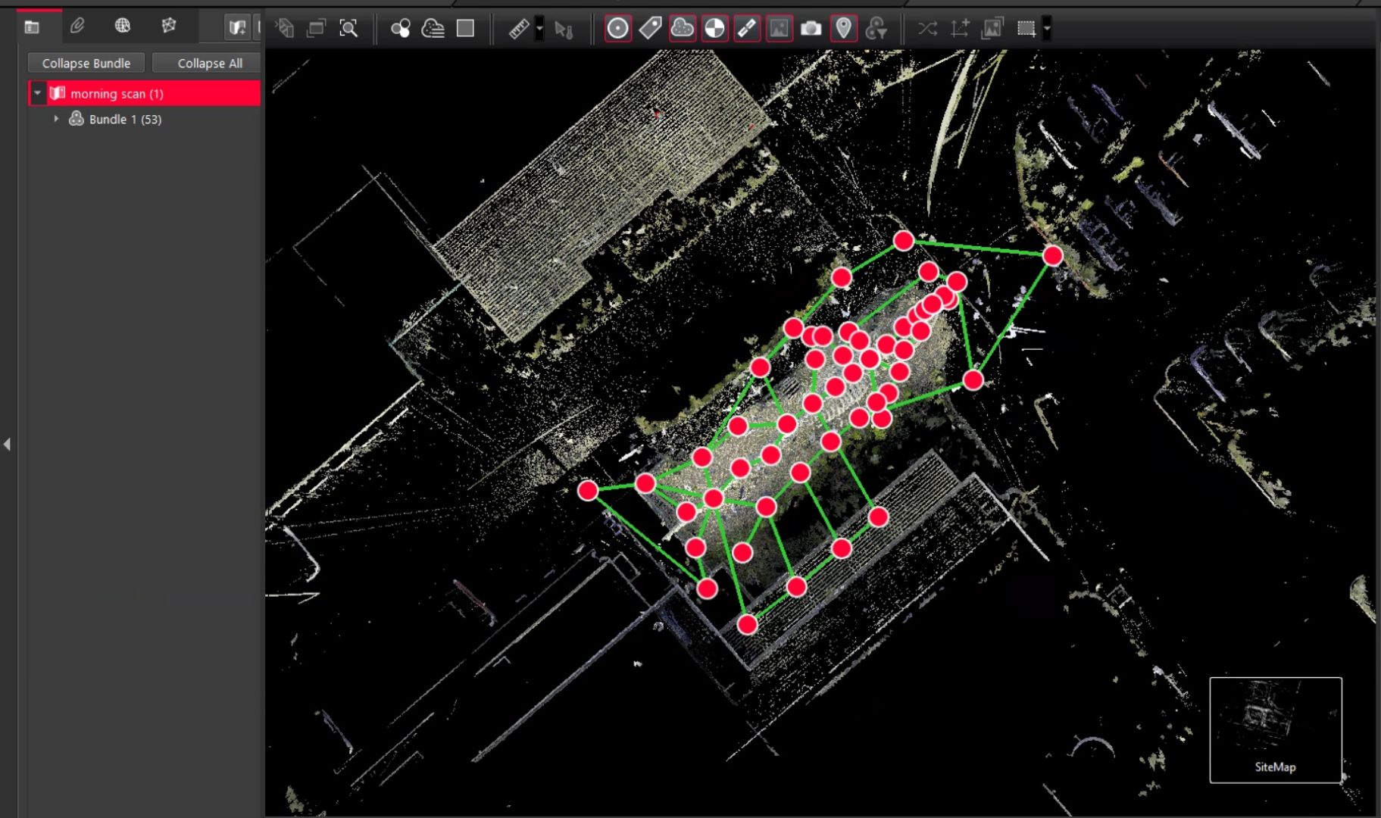
Task: Select the temperature cursor probe tool
Action: (566, 29)
